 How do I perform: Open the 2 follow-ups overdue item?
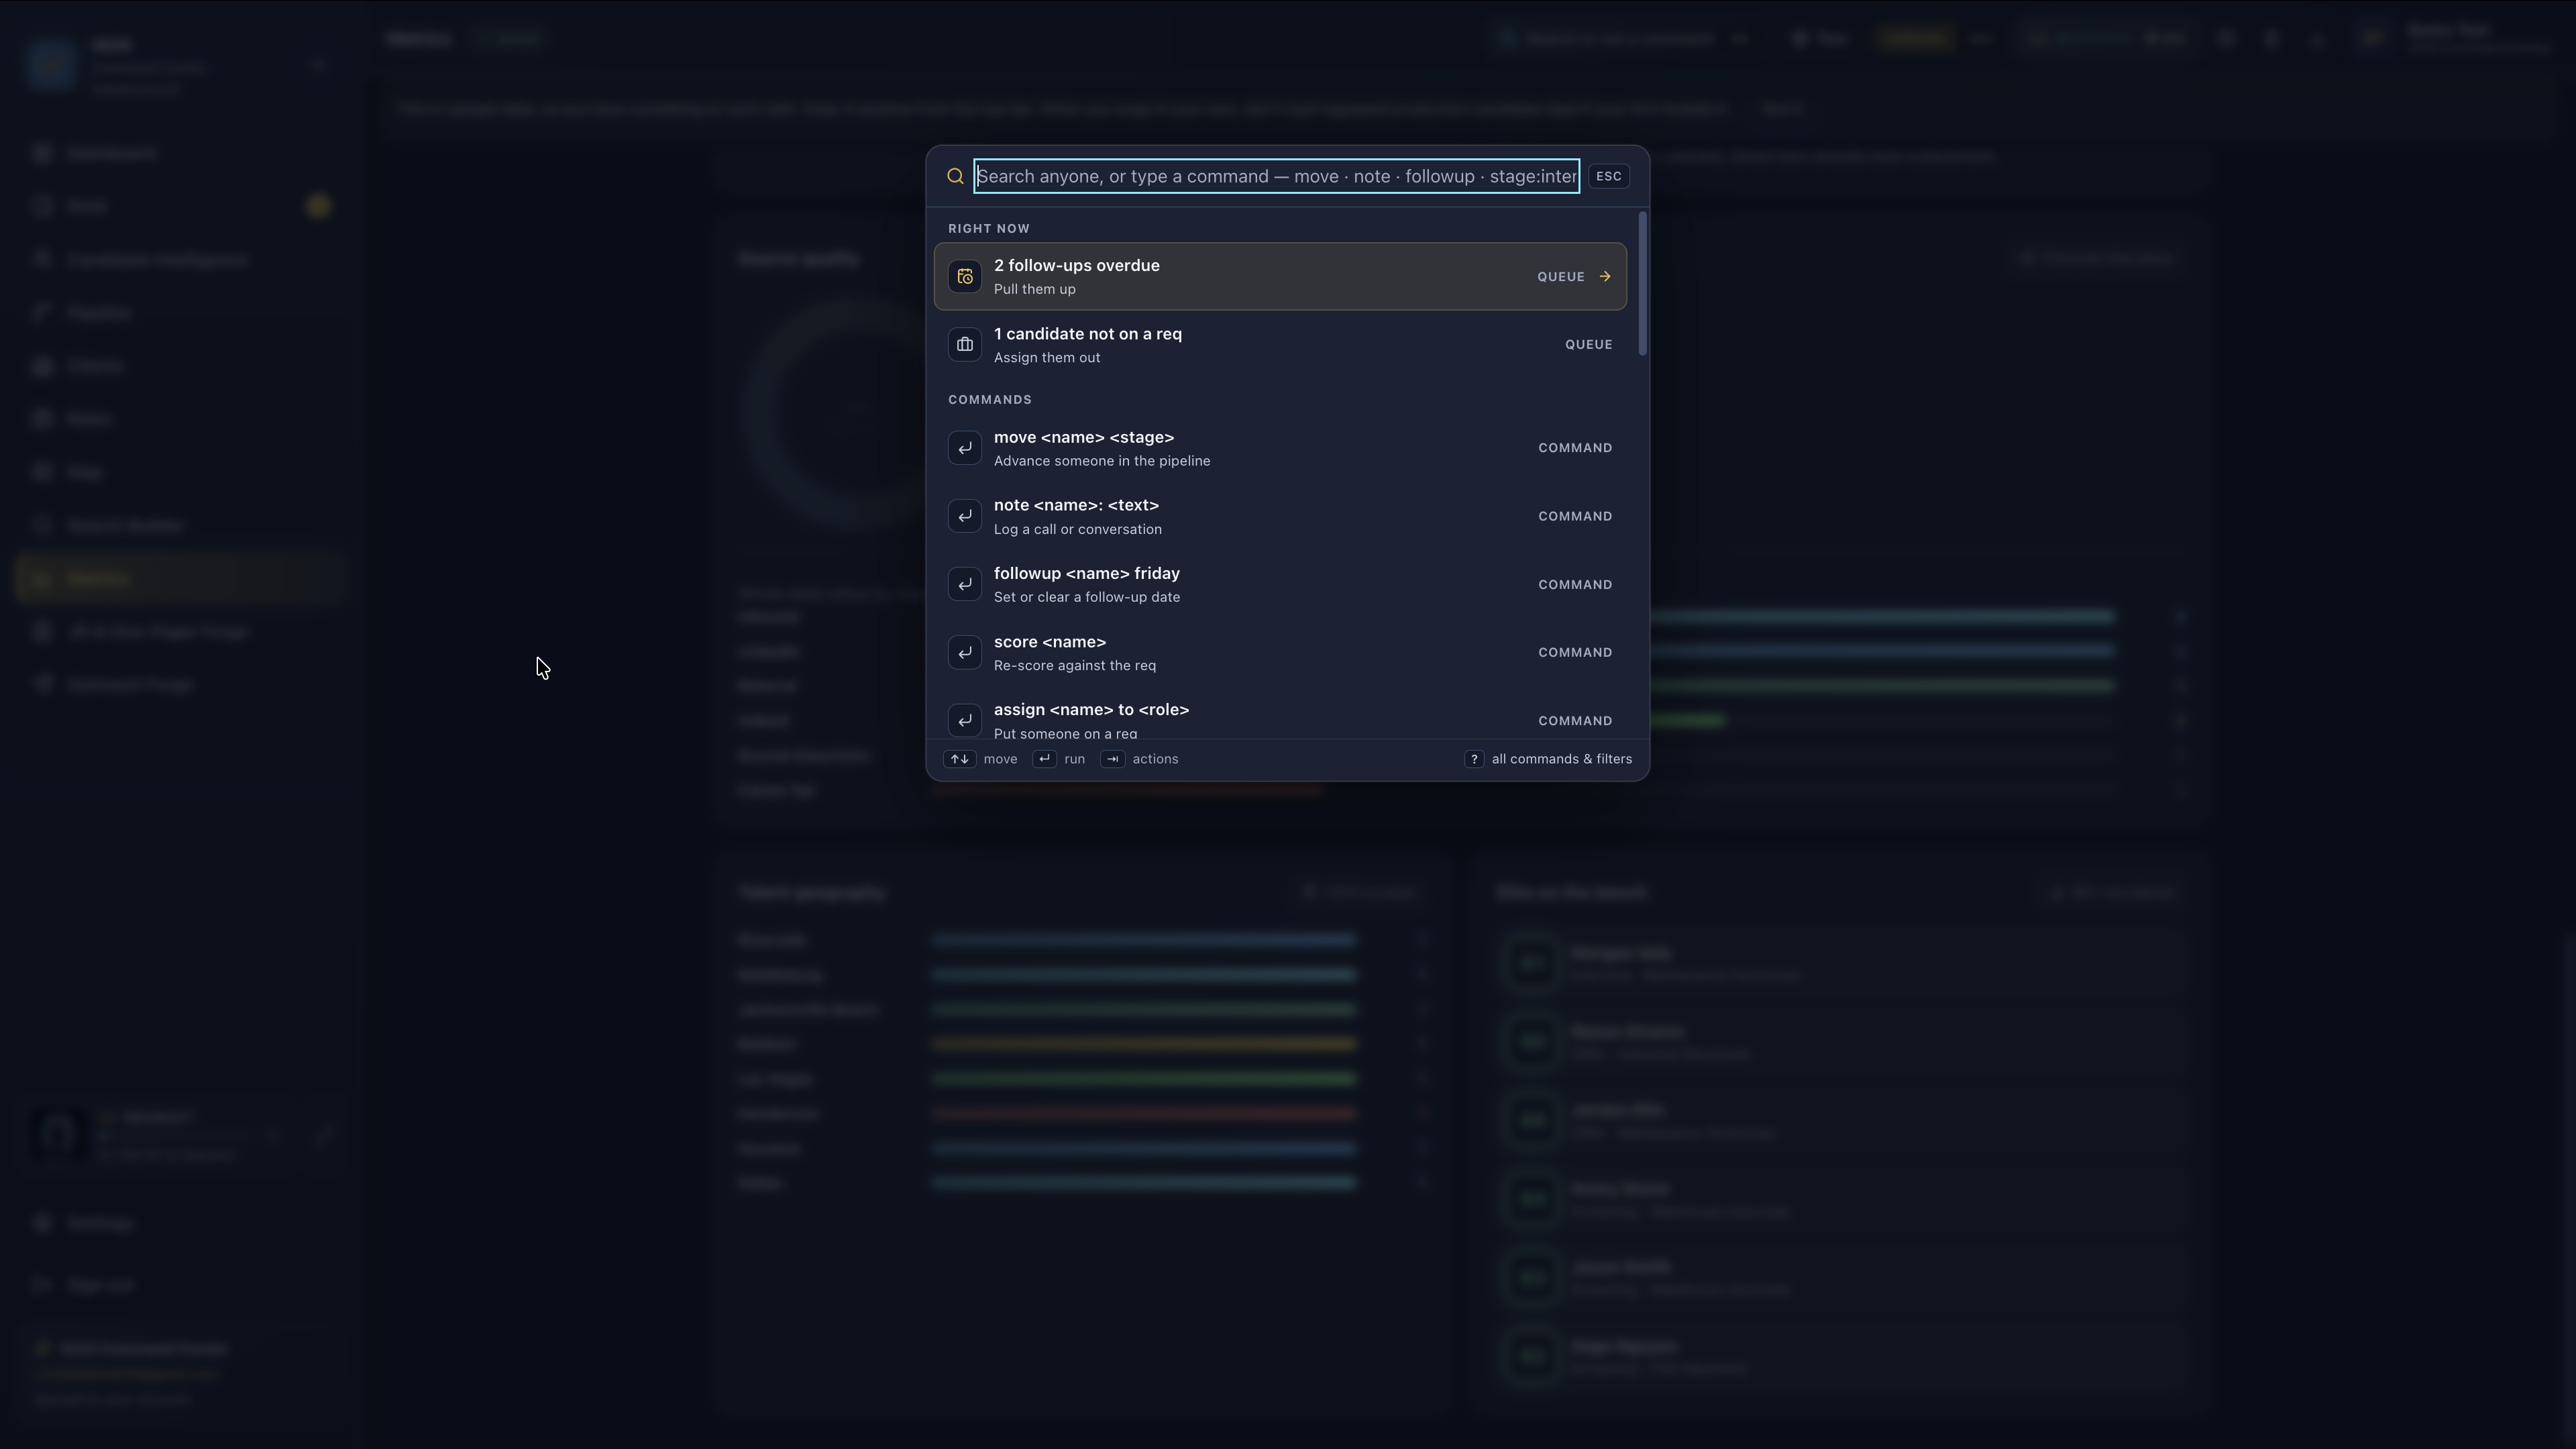click(x=1280, y=276)
